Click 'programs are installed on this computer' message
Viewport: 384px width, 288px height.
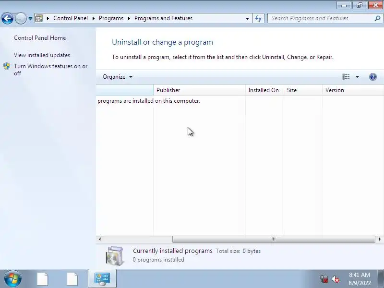pyautogui.click(x=149, y=101)
